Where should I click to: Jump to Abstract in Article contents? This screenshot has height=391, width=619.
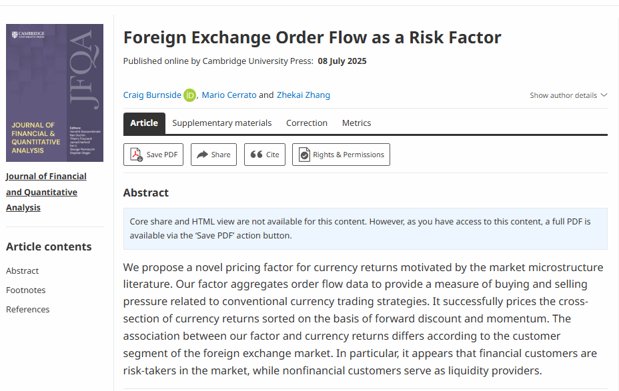(22, 271)
